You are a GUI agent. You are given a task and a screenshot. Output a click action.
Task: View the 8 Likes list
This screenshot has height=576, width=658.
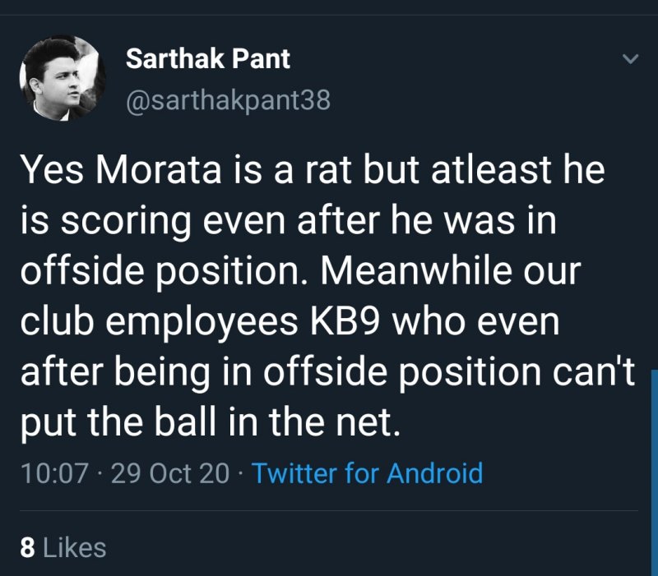[63, 547]
